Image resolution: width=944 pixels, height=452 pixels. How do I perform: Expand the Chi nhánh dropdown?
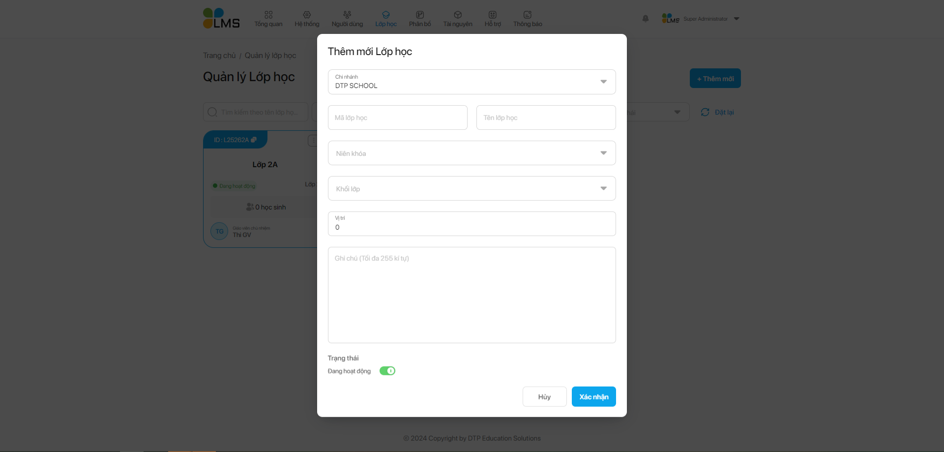click(603, 82)
